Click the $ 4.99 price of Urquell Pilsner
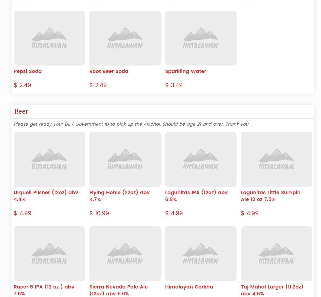 (x=22, y=213)
